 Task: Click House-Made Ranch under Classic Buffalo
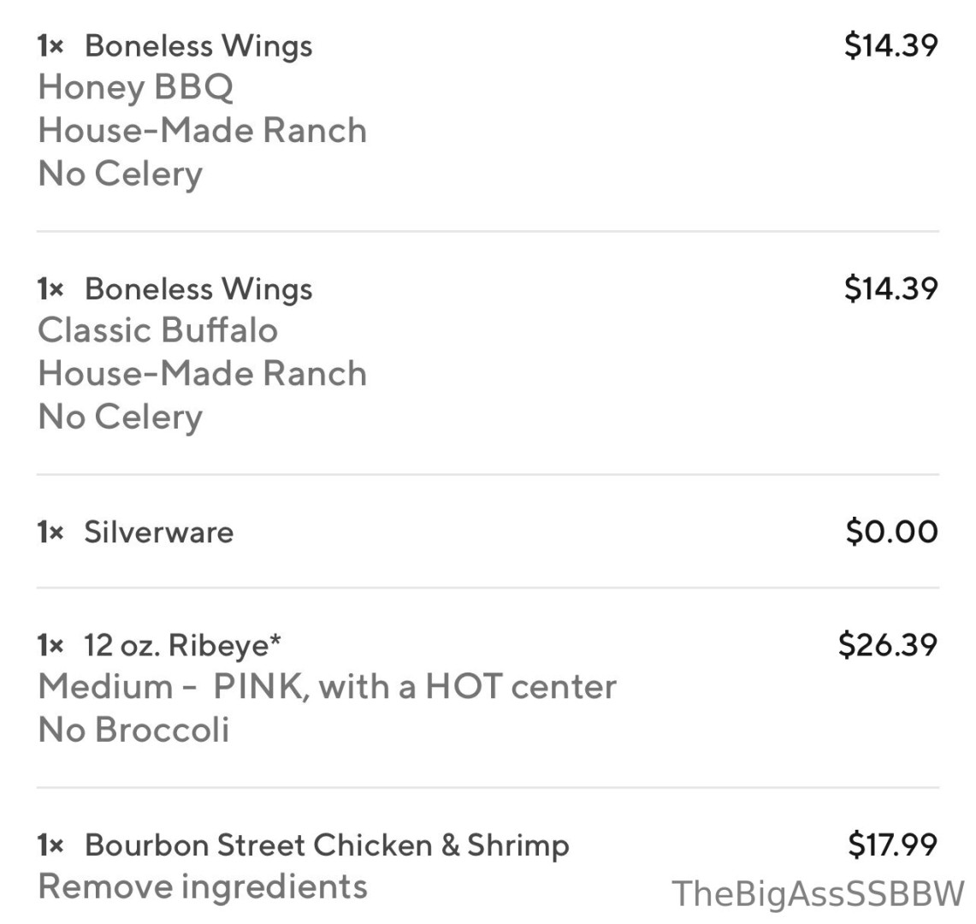tap(202, 374)
